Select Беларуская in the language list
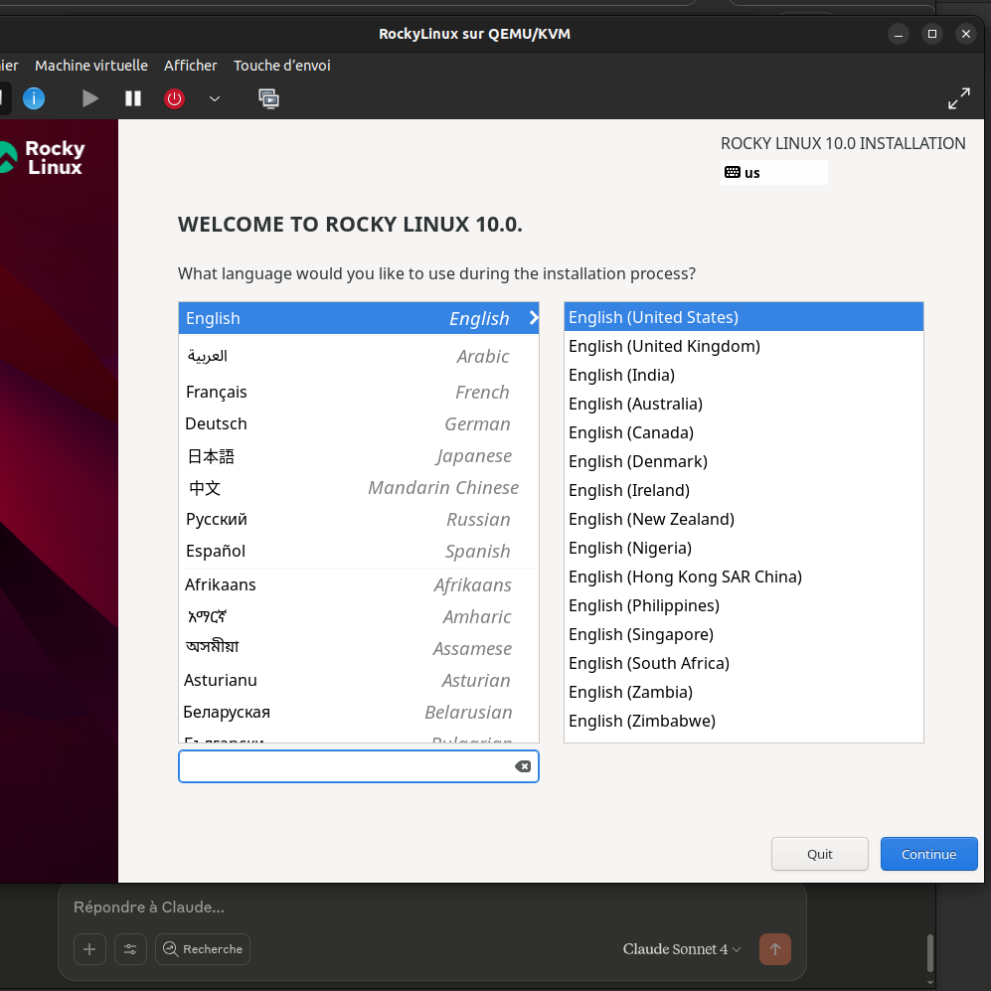991x991 pixels. point(359,712)
